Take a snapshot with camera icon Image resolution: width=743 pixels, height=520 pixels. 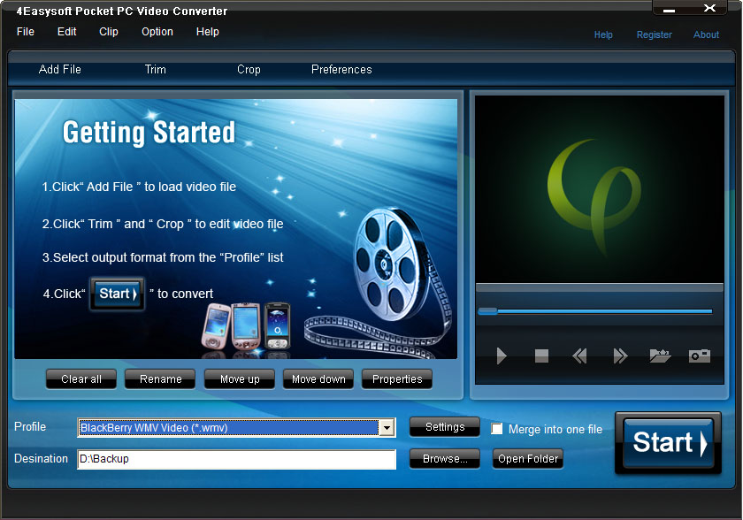point(700,356)
